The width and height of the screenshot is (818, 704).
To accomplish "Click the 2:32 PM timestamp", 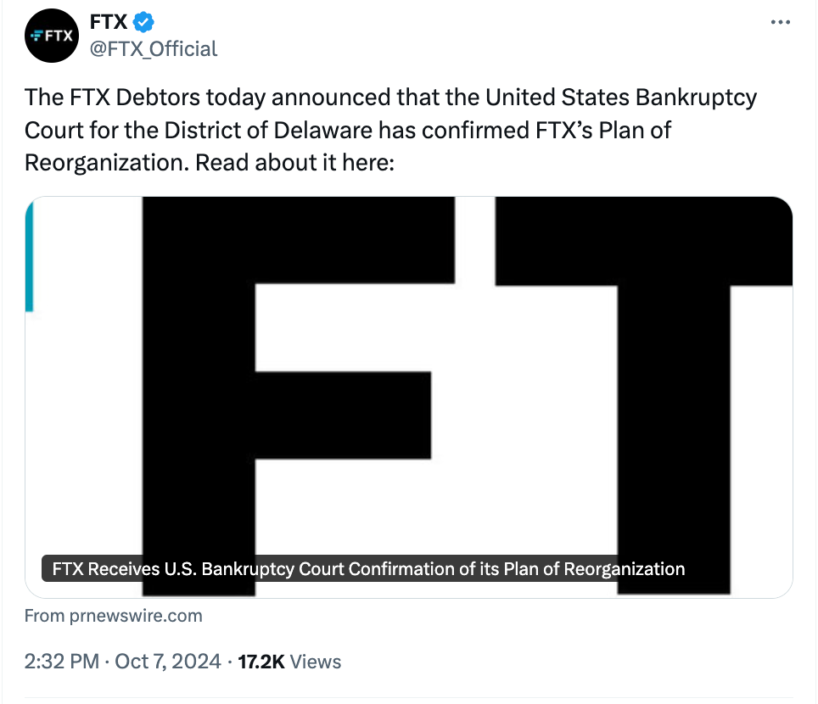I will (x=62, y=662).
